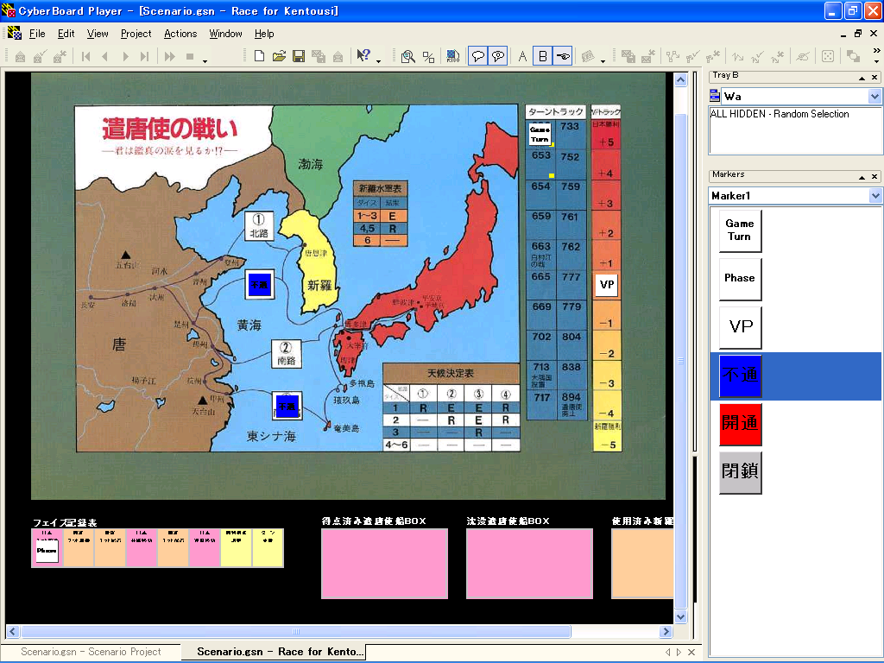The width and height of the screenshot is (884, 663).
Task: Toggle the speech balloon with eye button
Action: 498,56
